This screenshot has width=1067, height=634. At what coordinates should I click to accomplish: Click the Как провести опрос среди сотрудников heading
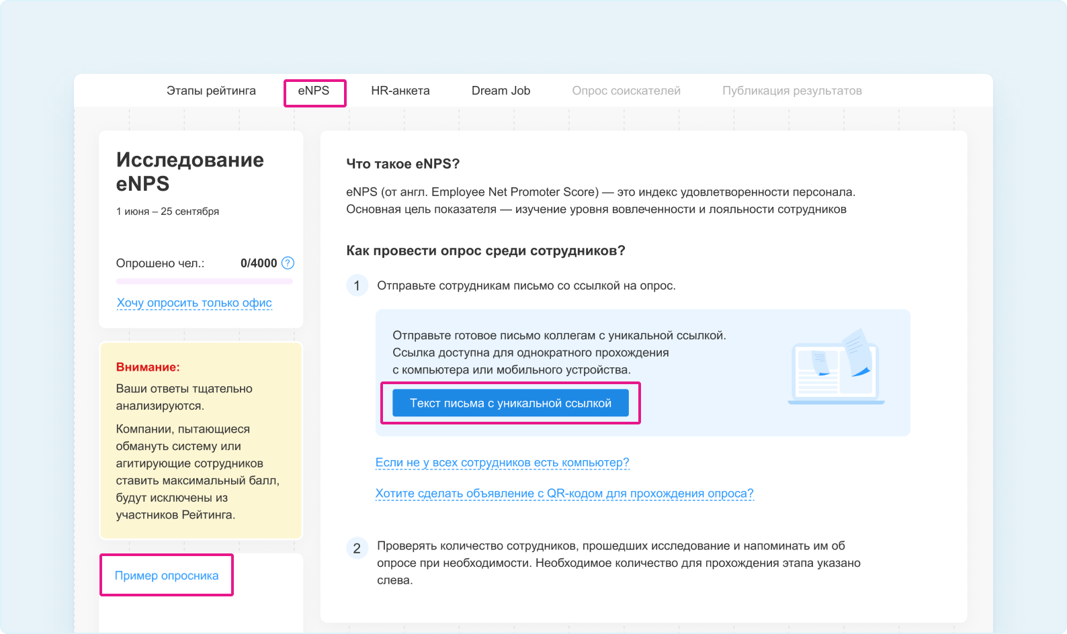[486, 251]
